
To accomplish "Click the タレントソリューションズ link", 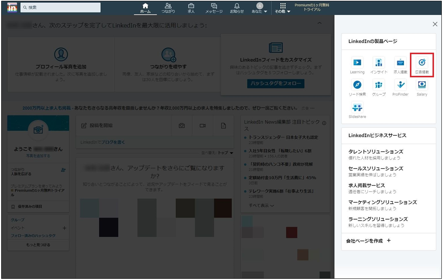I will (x=376, y=152).
